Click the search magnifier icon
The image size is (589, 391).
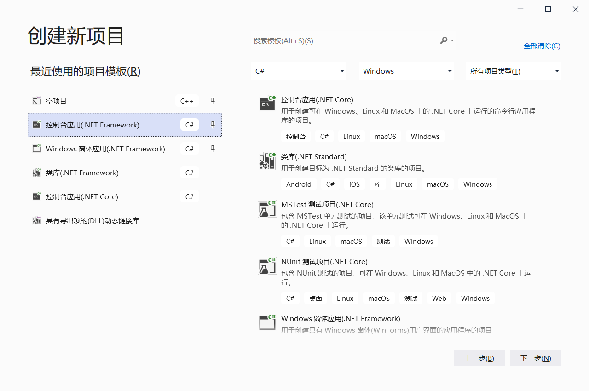444,40
